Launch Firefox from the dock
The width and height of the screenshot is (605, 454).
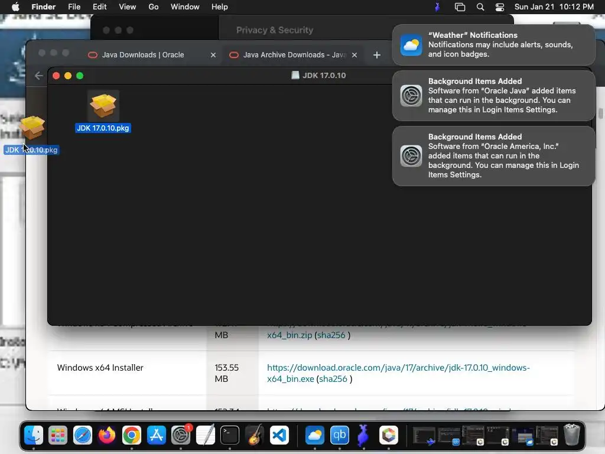(107, 435)
